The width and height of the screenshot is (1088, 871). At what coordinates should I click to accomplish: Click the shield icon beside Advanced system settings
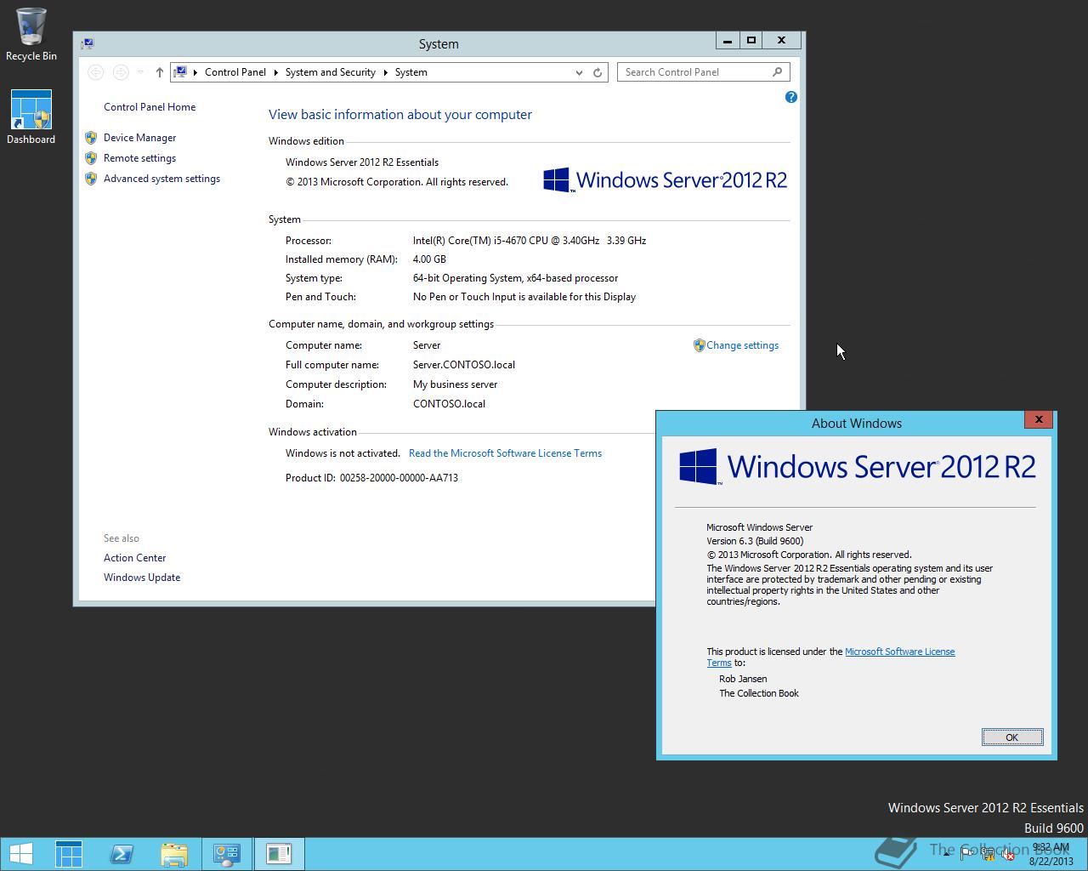[91, 178]
